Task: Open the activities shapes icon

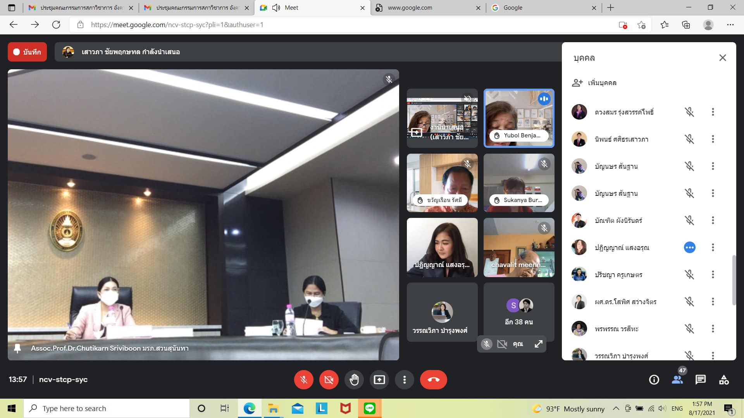Action: coord(723,380)
